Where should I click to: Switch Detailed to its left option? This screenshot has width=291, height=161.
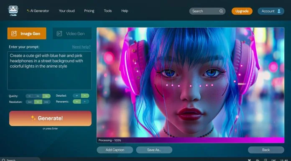click(77, 96)
